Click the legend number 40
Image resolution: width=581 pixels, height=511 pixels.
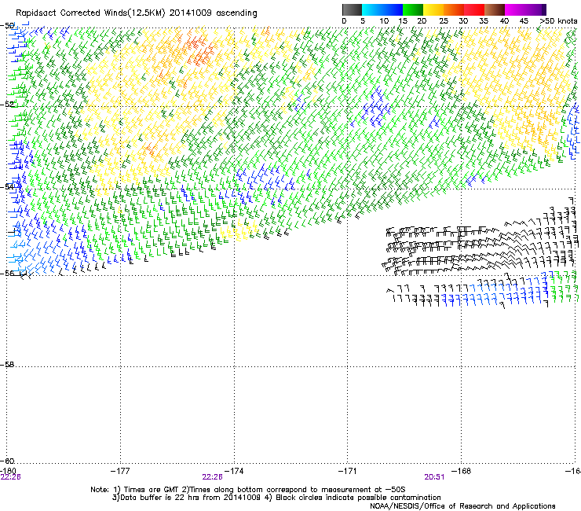(x=504, y=21)
